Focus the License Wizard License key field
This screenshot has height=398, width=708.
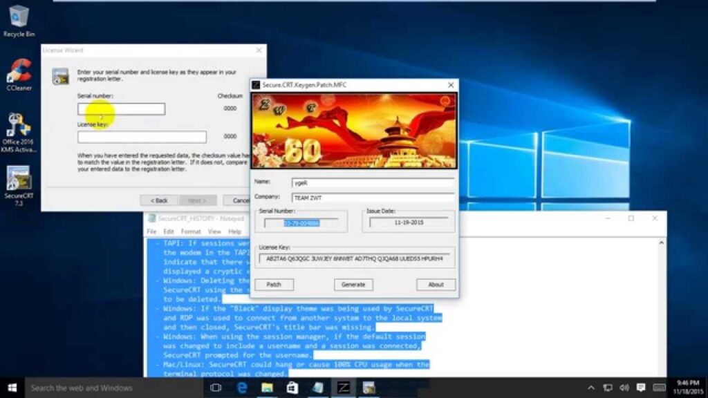tap(142, 137)
